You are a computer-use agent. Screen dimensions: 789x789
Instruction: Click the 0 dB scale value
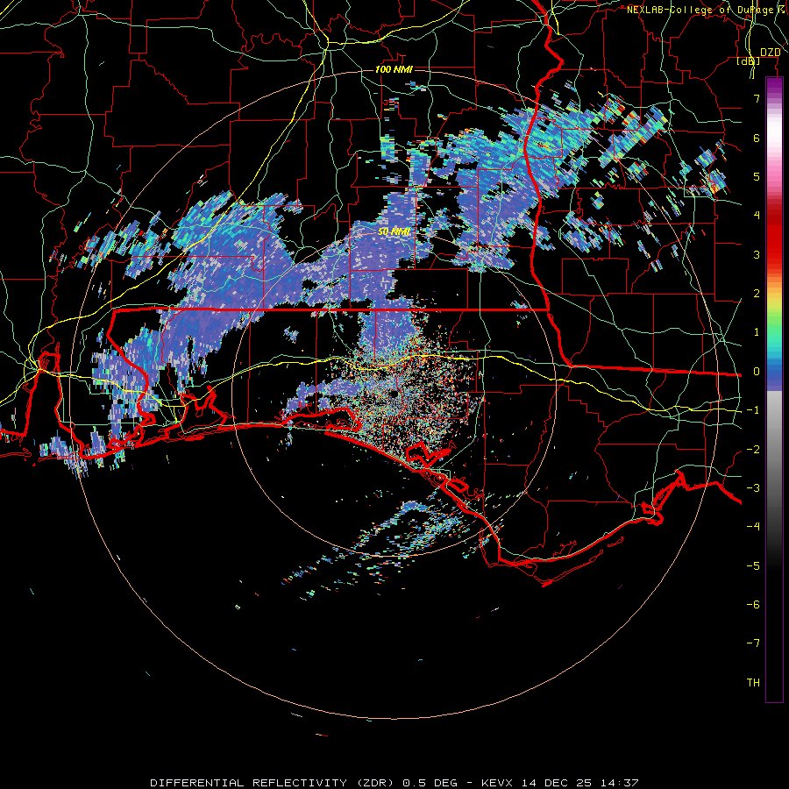(757, 372)
